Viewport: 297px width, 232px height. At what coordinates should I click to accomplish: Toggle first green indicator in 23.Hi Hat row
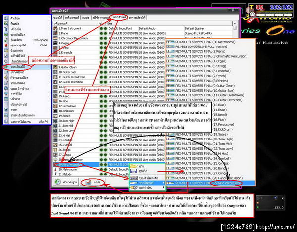click(101, 136)
